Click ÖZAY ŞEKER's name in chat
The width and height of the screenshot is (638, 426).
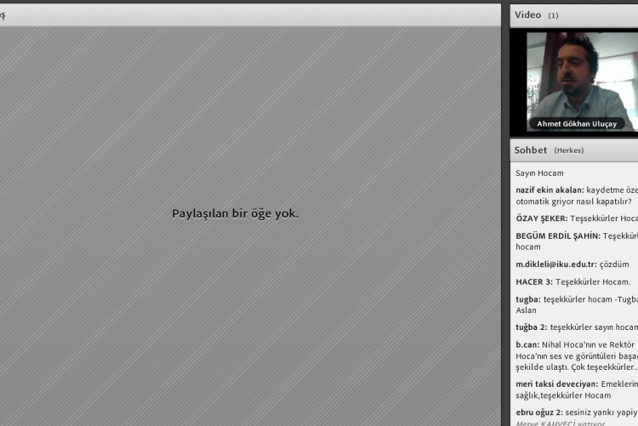[x=541, y=219]
